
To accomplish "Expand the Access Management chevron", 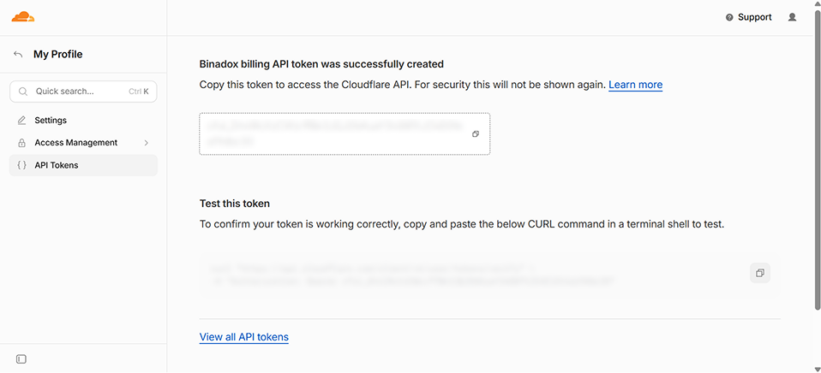I will pyautogui.click(x=146, y=143).
